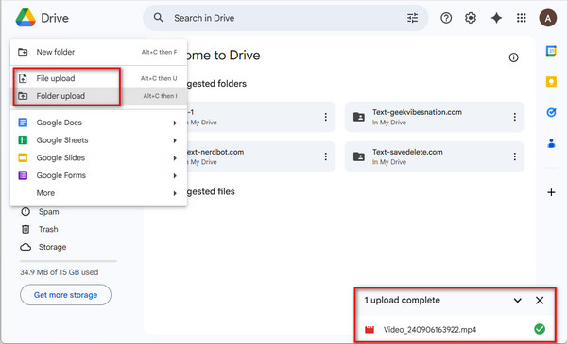Screen dimensions: 567x344
Task: Open the Help question mark icon
Action: (x=446, y=18)
